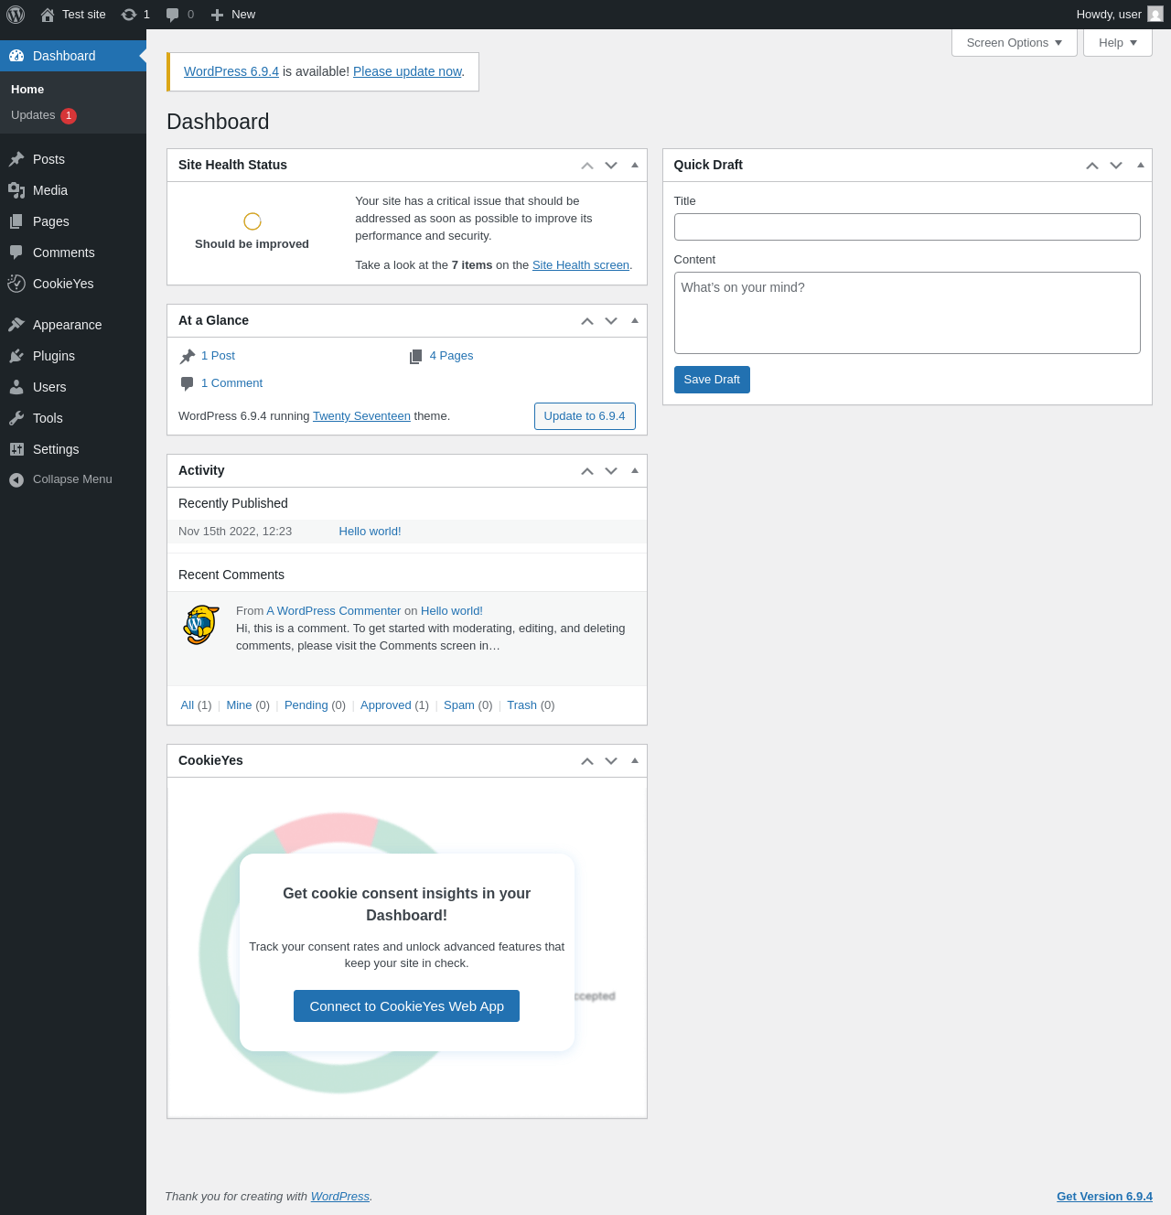Click the red updates count badge in the sidebar
The height and width of the screenshot is (1215, 1171).
pos(69,116)
